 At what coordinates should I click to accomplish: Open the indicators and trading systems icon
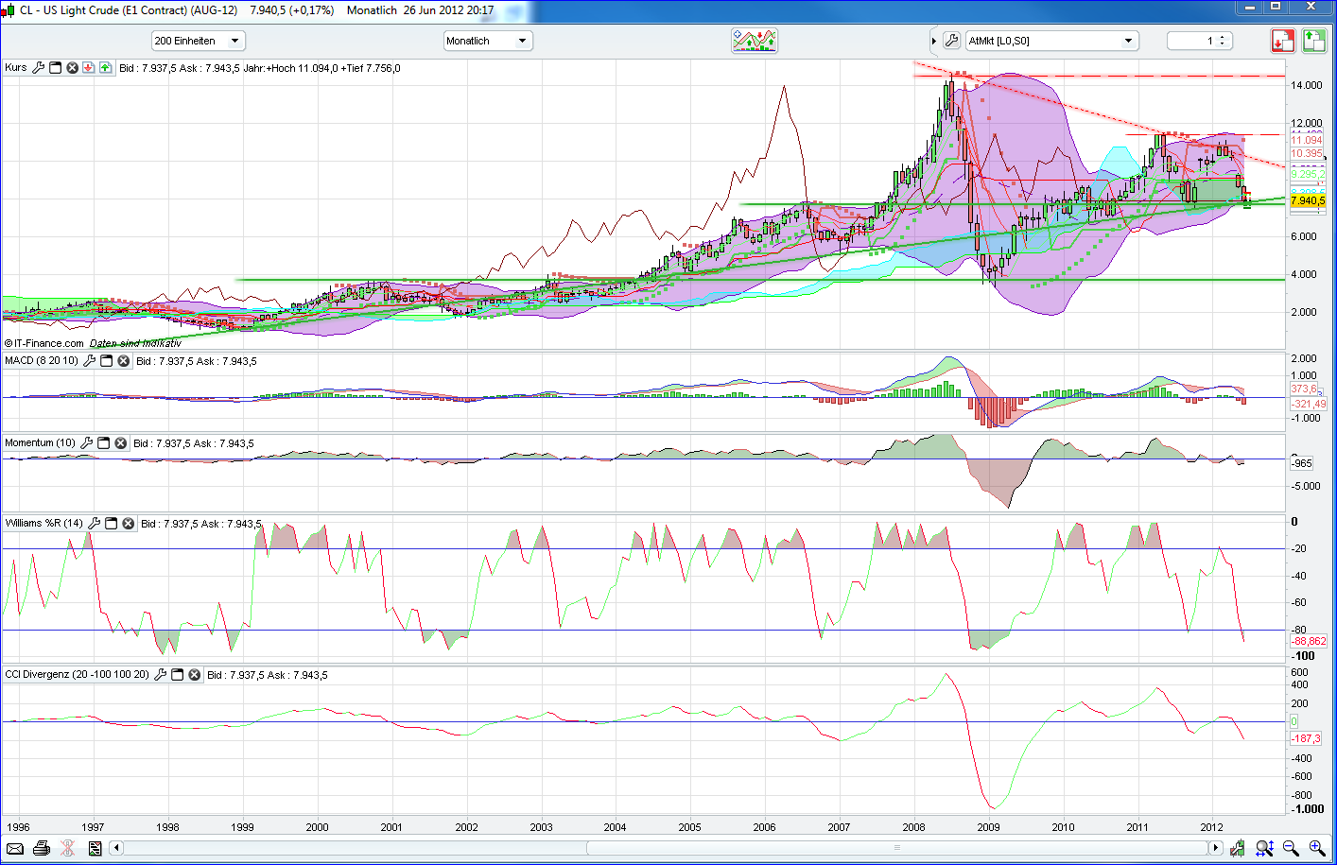click(x=754, y=41)
